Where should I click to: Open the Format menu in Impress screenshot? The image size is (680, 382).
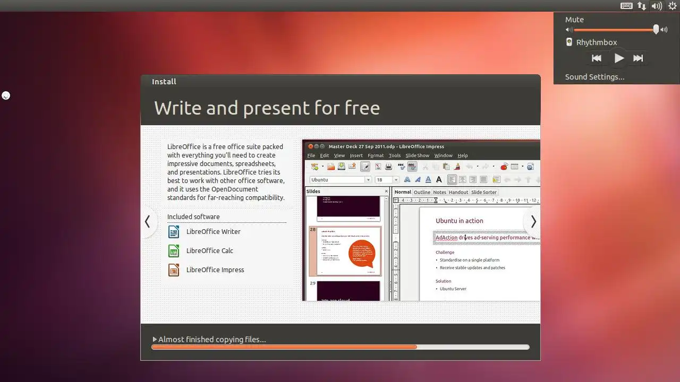(x=376, y=155)
